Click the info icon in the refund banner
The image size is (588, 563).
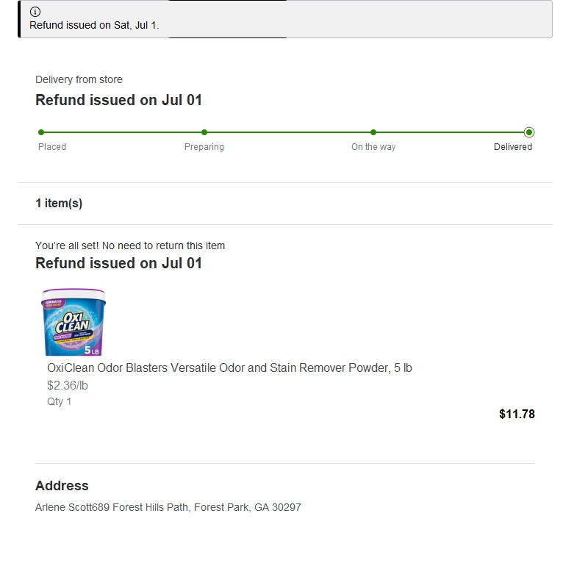[x=35, y=12]
